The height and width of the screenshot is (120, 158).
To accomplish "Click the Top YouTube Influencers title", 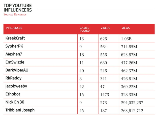I will pyautogui.click(x=18, y=8).
